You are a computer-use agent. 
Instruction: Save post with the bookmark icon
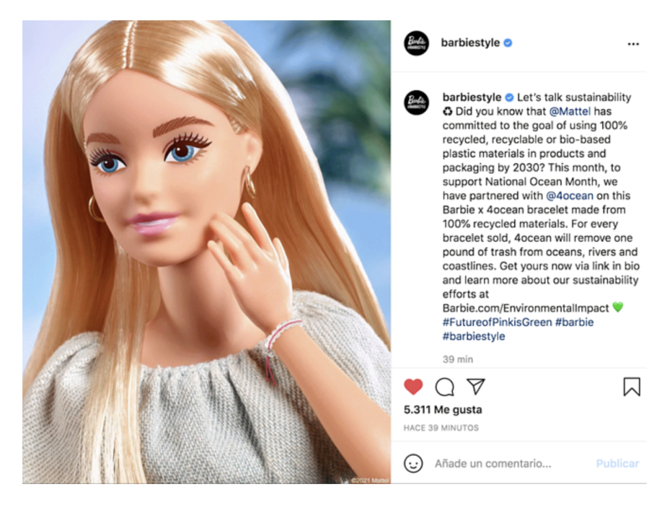(x=632, y=387)
